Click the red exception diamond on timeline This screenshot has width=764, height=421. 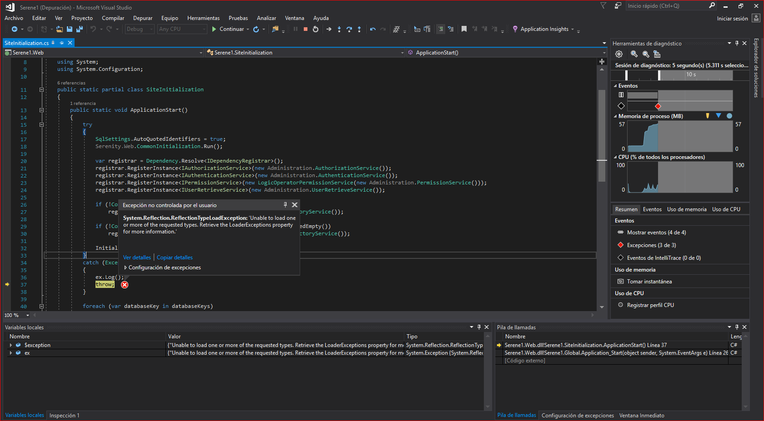point(658,106)
